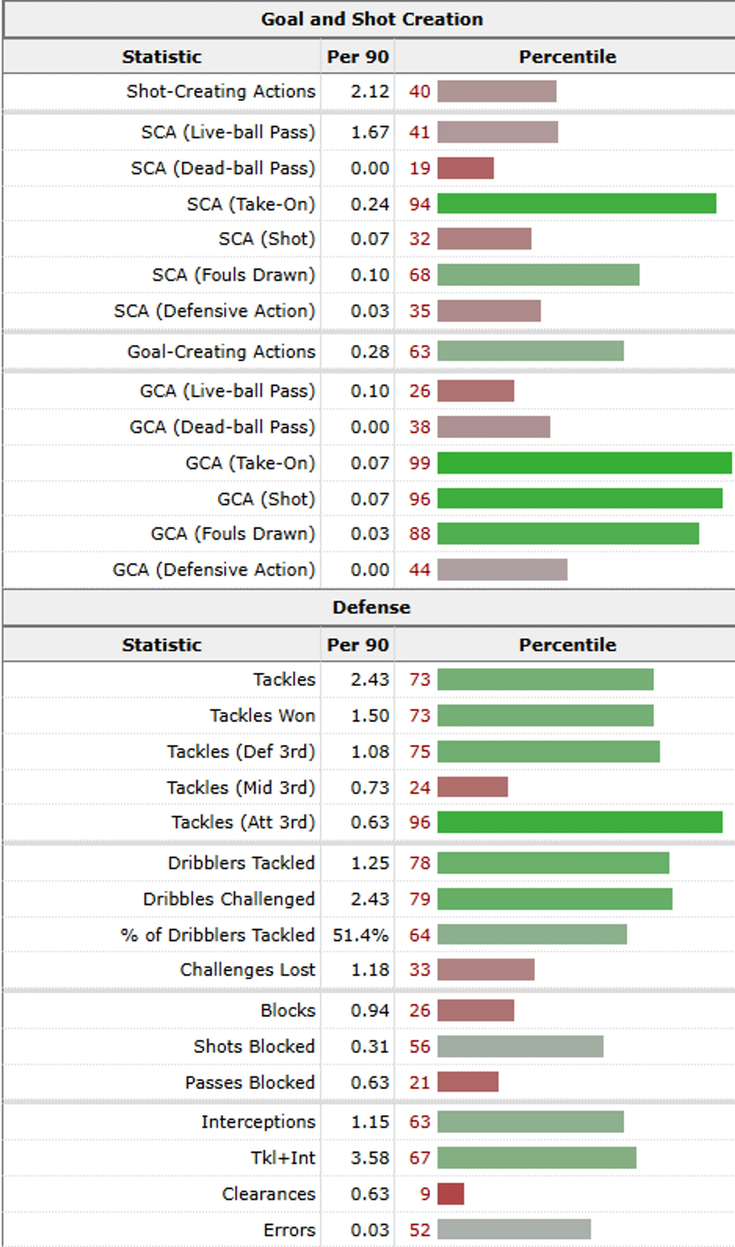
Task: Open the Interceptions stat label
Action: 258,1122
